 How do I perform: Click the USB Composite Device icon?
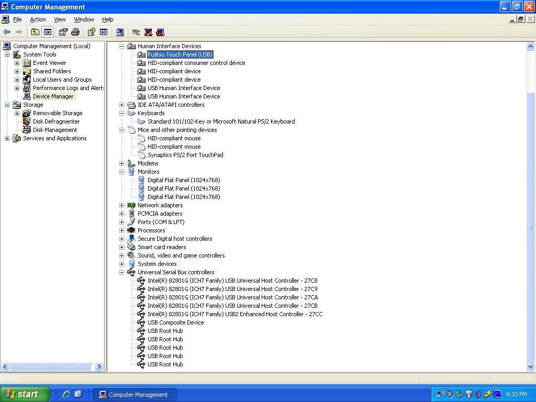[141, 322]
